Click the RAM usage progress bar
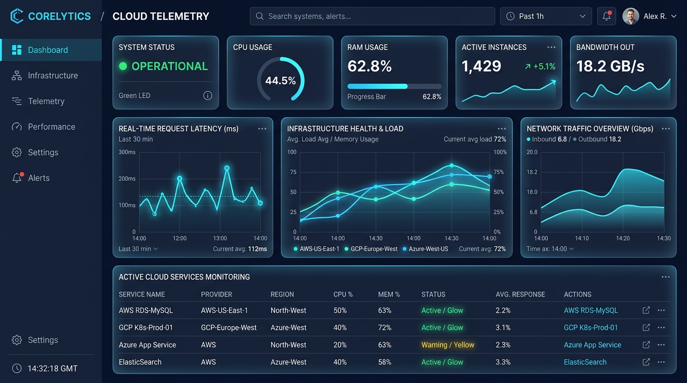This screenshot has height=383, width=687. [x=394, y=86]
